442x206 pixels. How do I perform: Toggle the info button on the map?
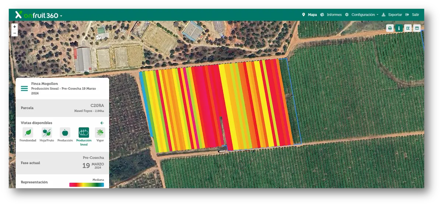399,28
